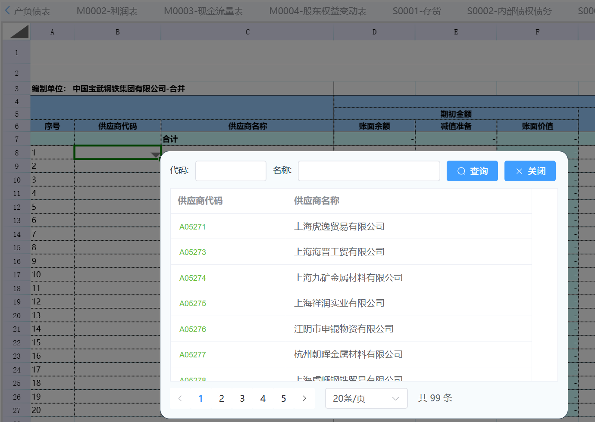Image resolution: width=595 pixels, height=422 pixels.
Task: Click the 代码 input field
Action: pos(231,171)
